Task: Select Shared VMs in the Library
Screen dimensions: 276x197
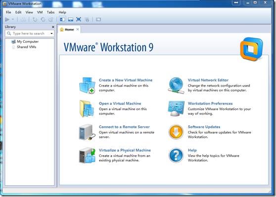Action: click(x=24, y=47)
